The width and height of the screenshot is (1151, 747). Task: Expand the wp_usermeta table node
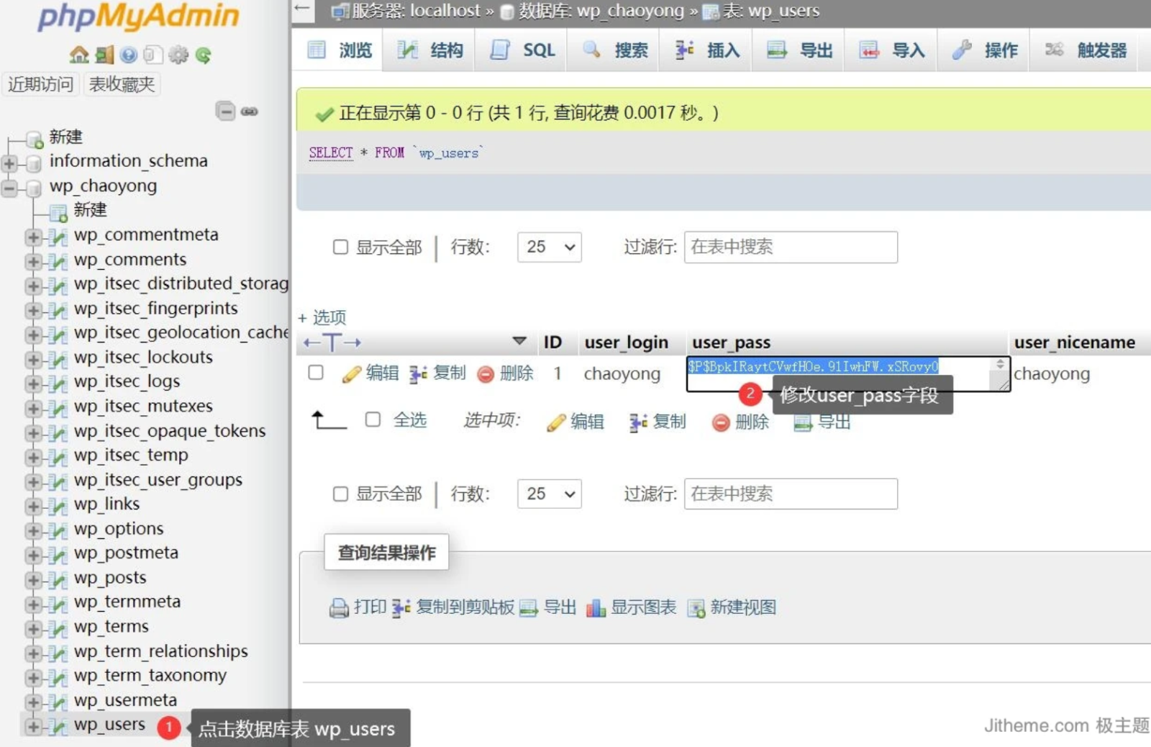pos(33,702)
